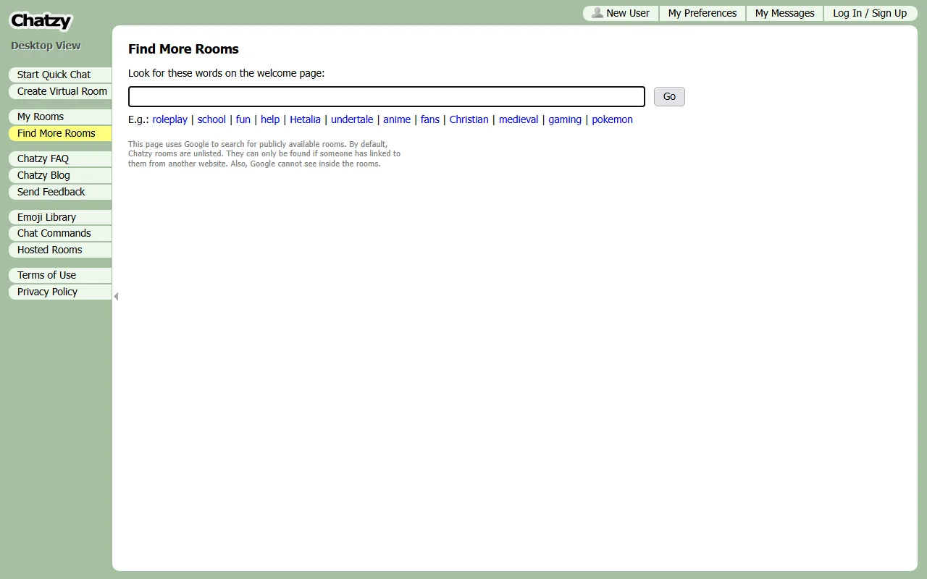This screenshot has width=927, height=579.
Task: Click the Chatzy logo
Action: 41,21
